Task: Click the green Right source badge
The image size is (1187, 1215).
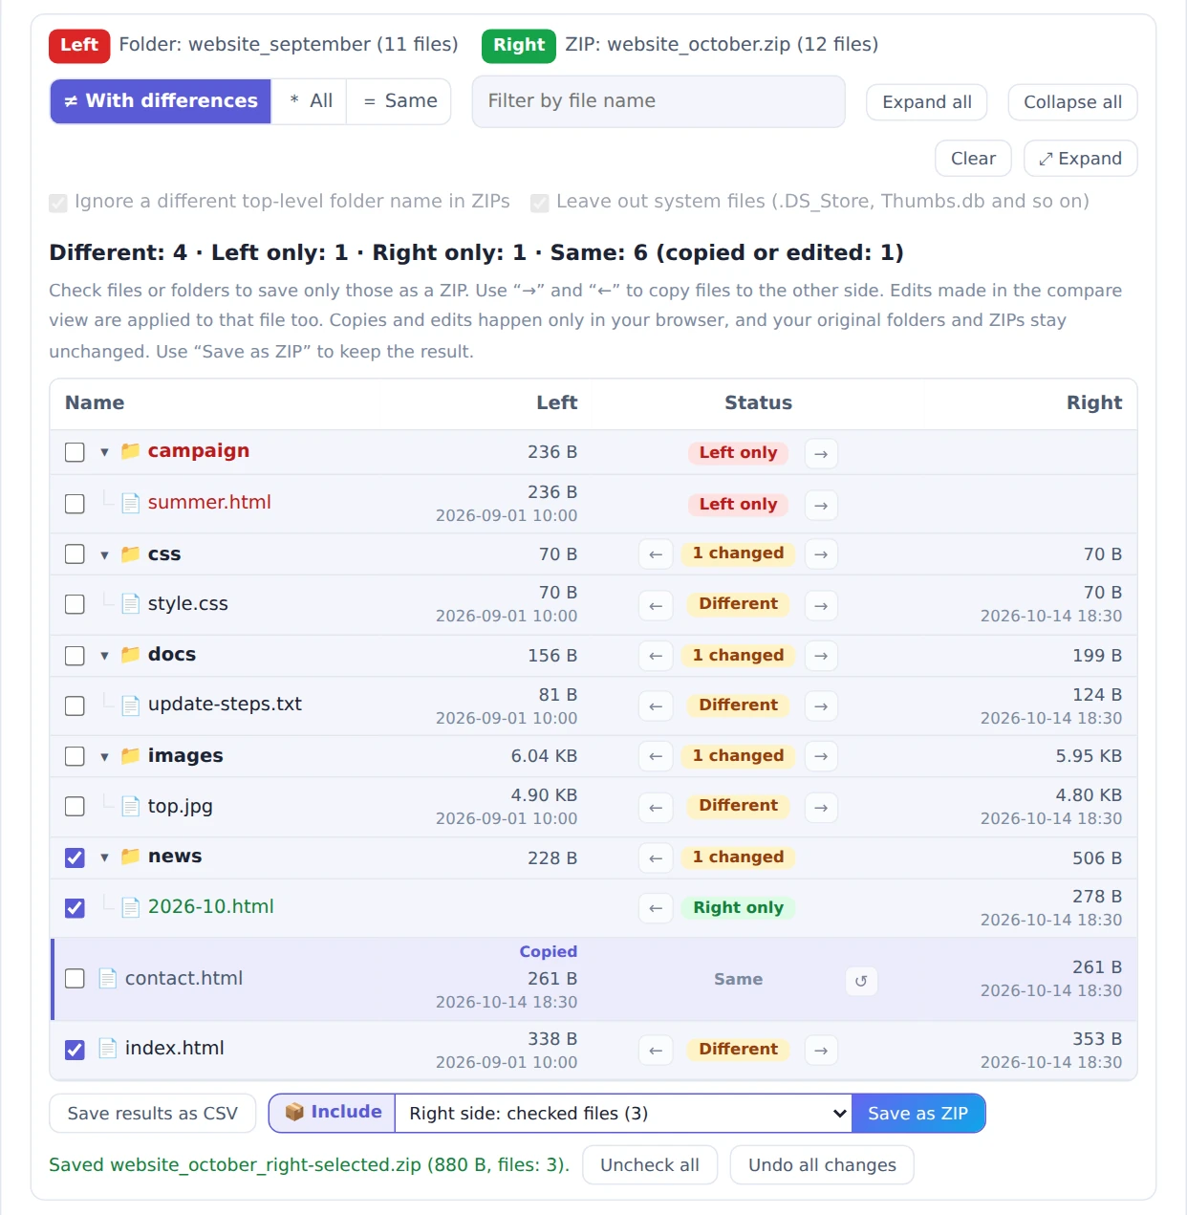Action: point(519,45)
